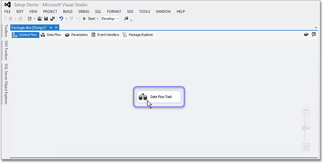Expand the Start button dropdown arrow
323x163 pixels.
[98, 19]
